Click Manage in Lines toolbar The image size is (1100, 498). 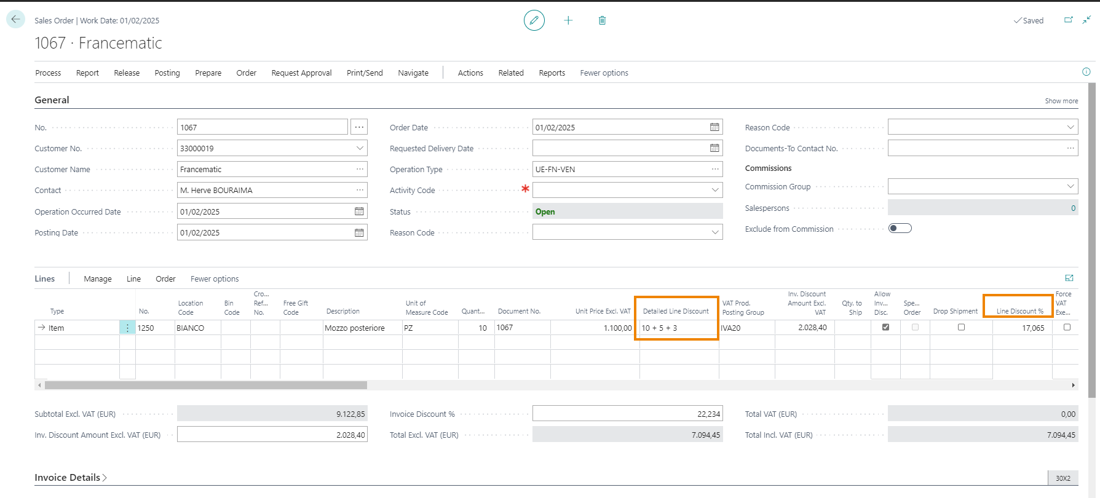[98, 279]
